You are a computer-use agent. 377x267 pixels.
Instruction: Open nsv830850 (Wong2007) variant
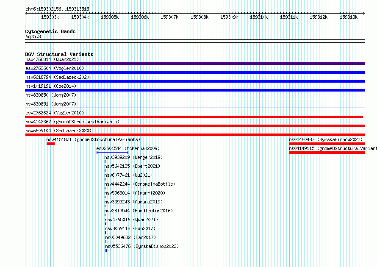(x=51, y=95)
